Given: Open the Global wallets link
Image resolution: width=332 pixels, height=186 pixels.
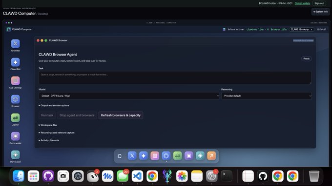Looking at the screenshot, I should coord(302,3).
